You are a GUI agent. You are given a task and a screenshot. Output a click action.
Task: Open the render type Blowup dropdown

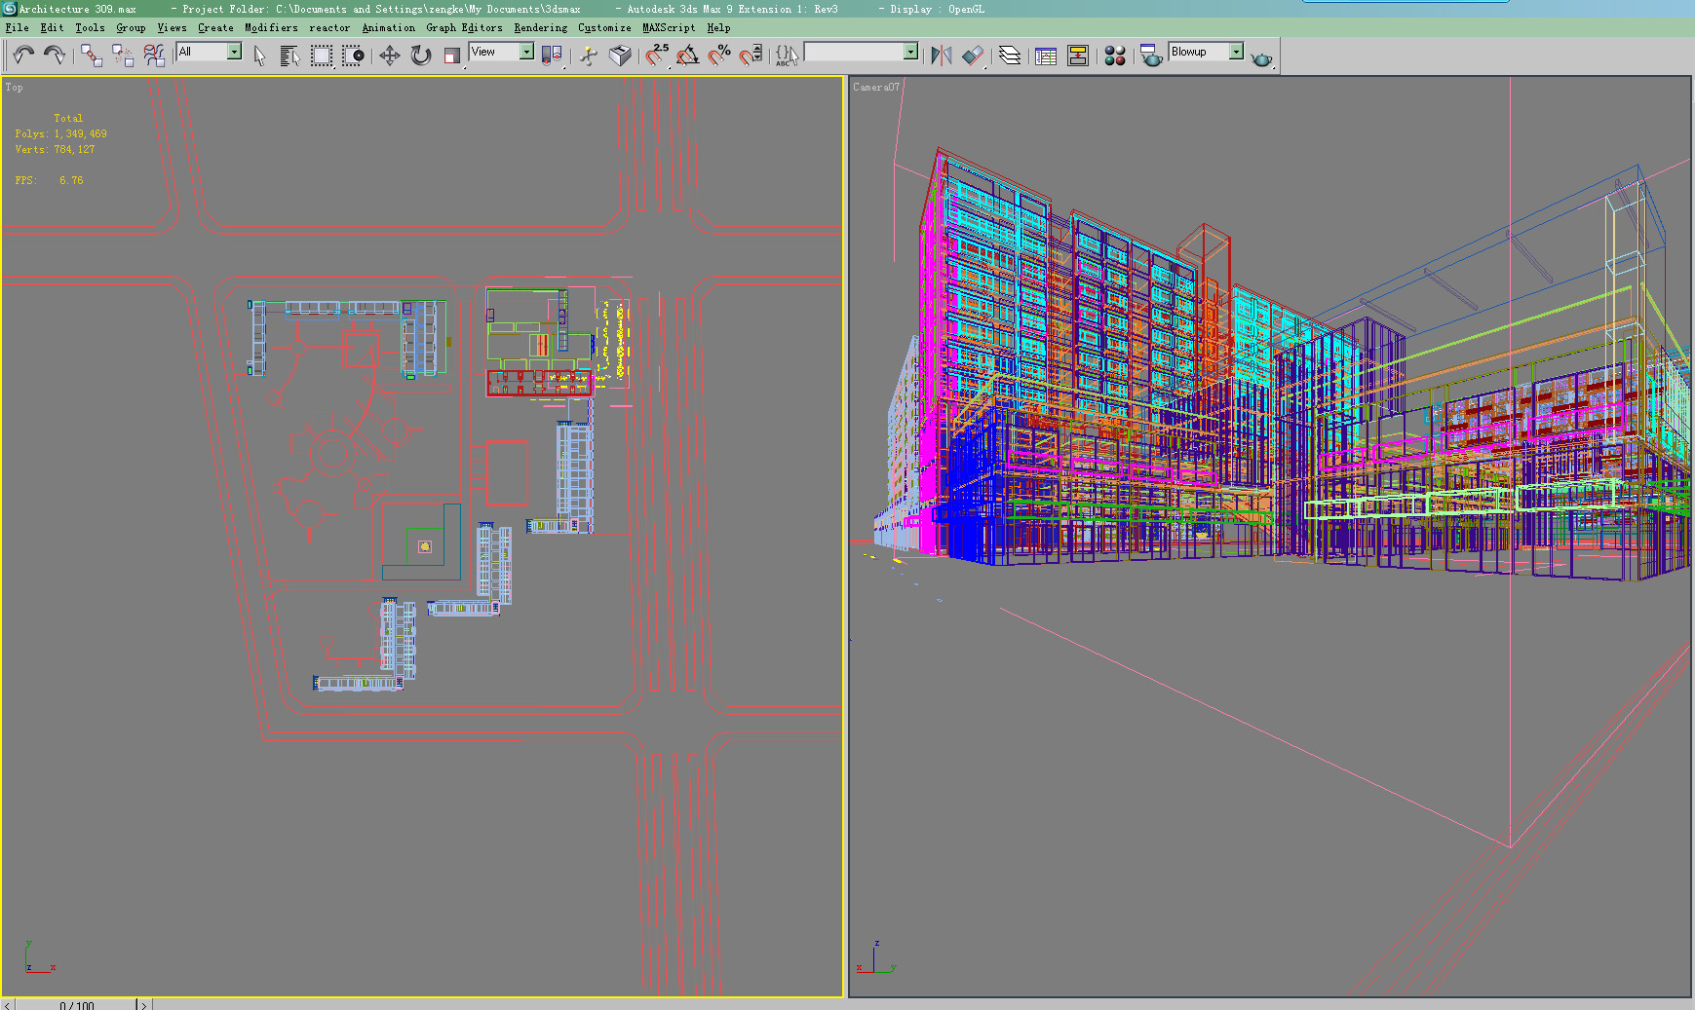click(x=1207, y=52)
